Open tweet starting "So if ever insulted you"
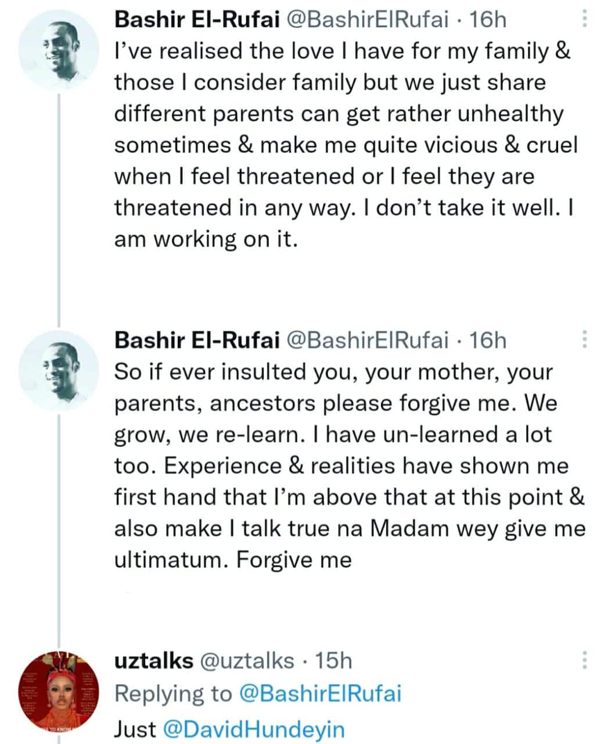This screenshot has width=615, height=744. [348, 465]
